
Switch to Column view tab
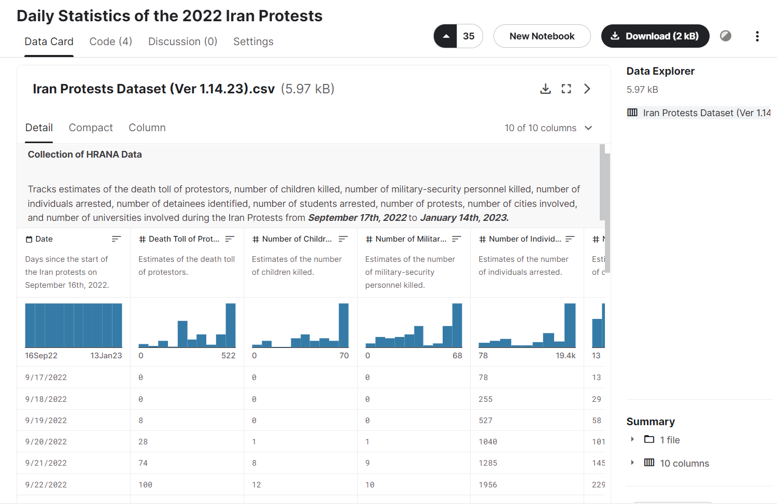(147, 128)
